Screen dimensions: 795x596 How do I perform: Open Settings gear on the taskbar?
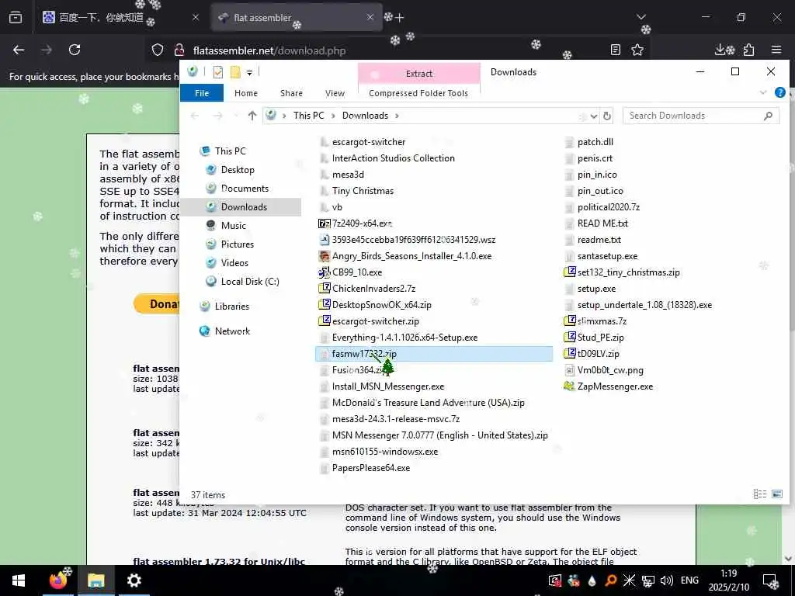point(134,580)
